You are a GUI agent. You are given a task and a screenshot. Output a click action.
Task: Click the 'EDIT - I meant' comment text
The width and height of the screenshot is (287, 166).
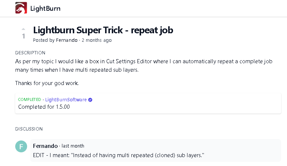(x=118, y=155)
